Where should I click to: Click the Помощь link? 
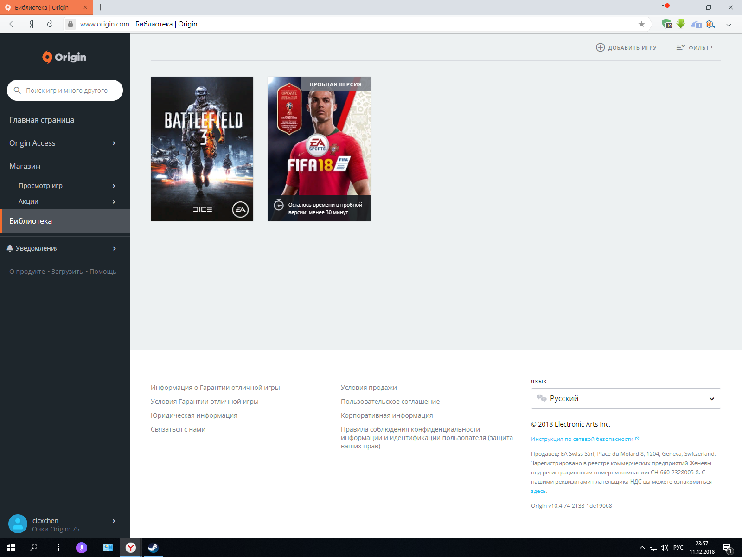(x=103, y=272)
